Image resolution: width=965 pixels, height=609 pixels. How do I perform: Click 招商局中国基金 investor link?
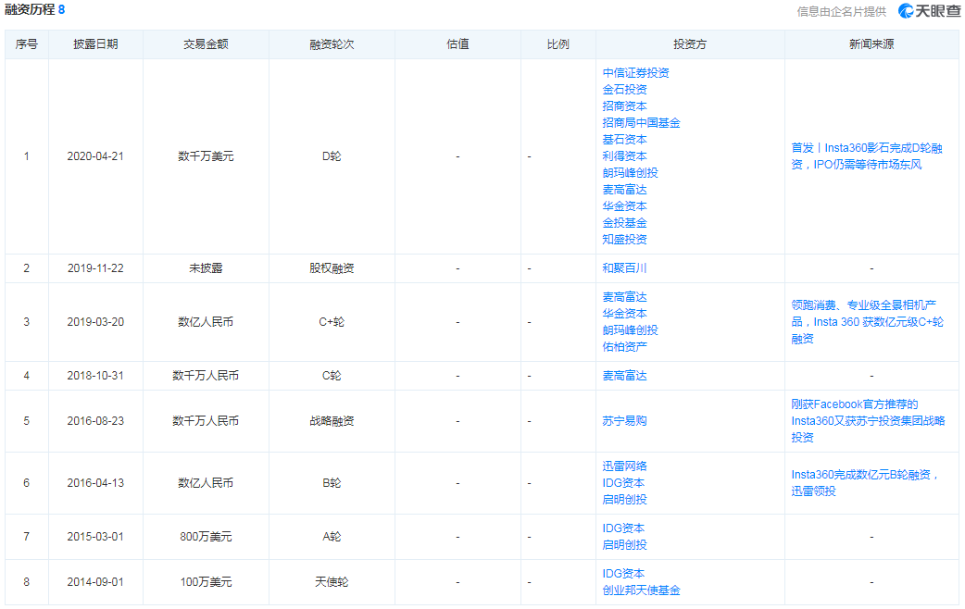[641, 123]
